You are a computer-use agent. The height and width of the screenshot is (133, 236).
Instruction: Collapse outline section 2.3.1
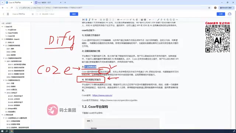click(5, 61)
